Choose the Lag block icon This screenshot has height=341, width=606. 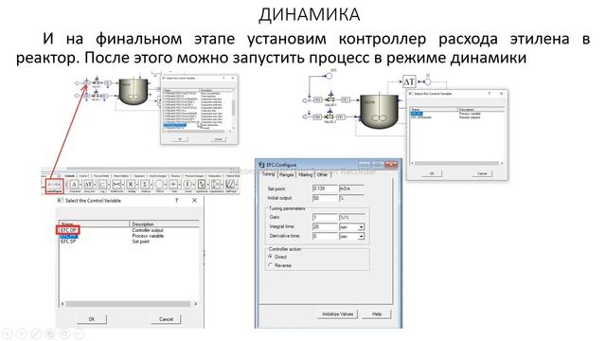tap(102, 184)
